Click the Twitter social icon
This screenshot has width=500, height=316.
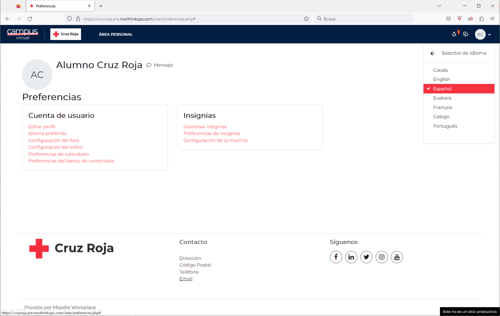pyautogui.click(x=366, y=257)
